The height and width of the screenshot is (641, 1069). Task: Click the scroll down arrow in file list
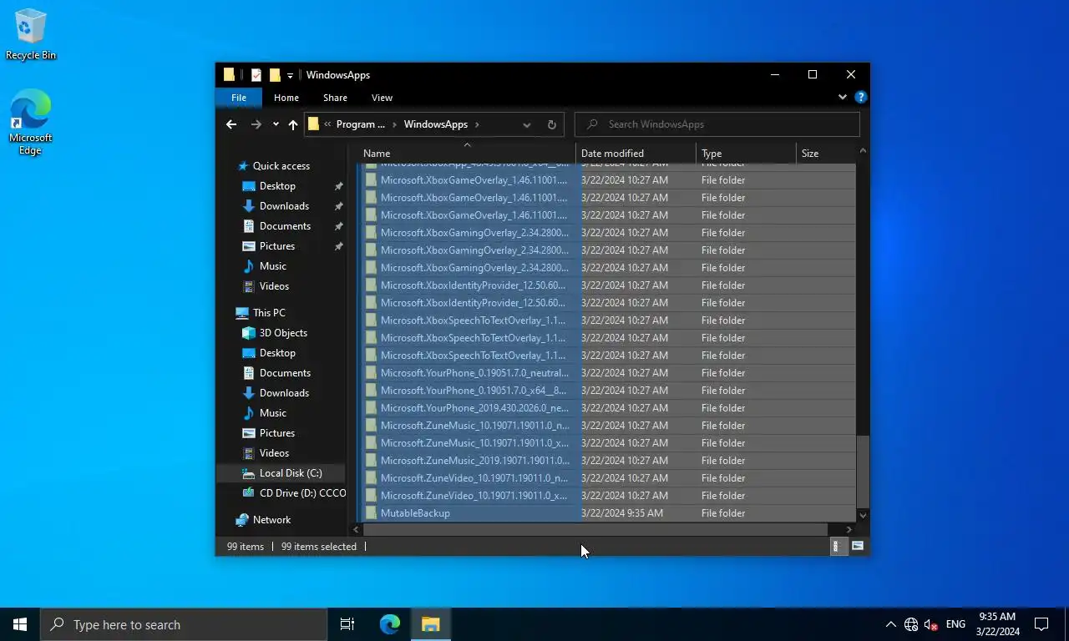(863, 516)
